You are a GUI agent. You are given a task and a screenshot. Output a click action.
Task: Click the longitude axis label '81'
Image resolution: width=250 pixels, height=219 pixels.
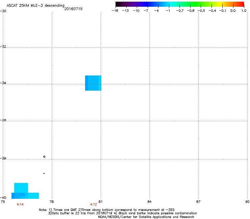coord(100,202)
